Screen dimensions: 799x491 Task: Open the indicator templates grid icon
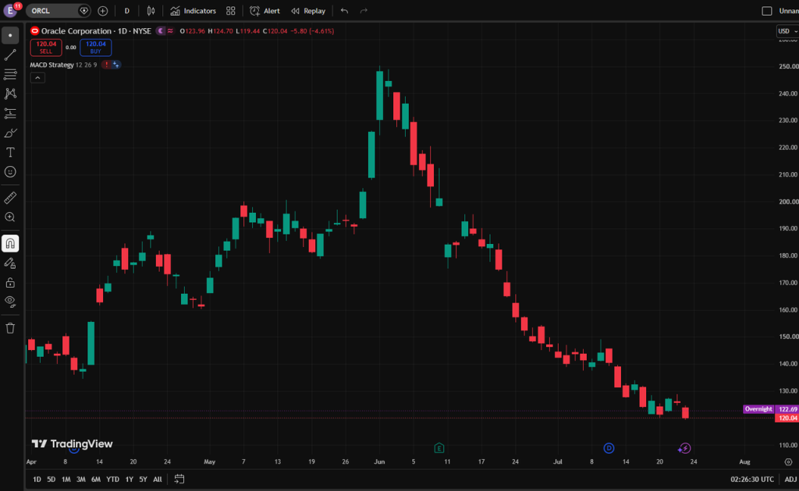(231, 11)
